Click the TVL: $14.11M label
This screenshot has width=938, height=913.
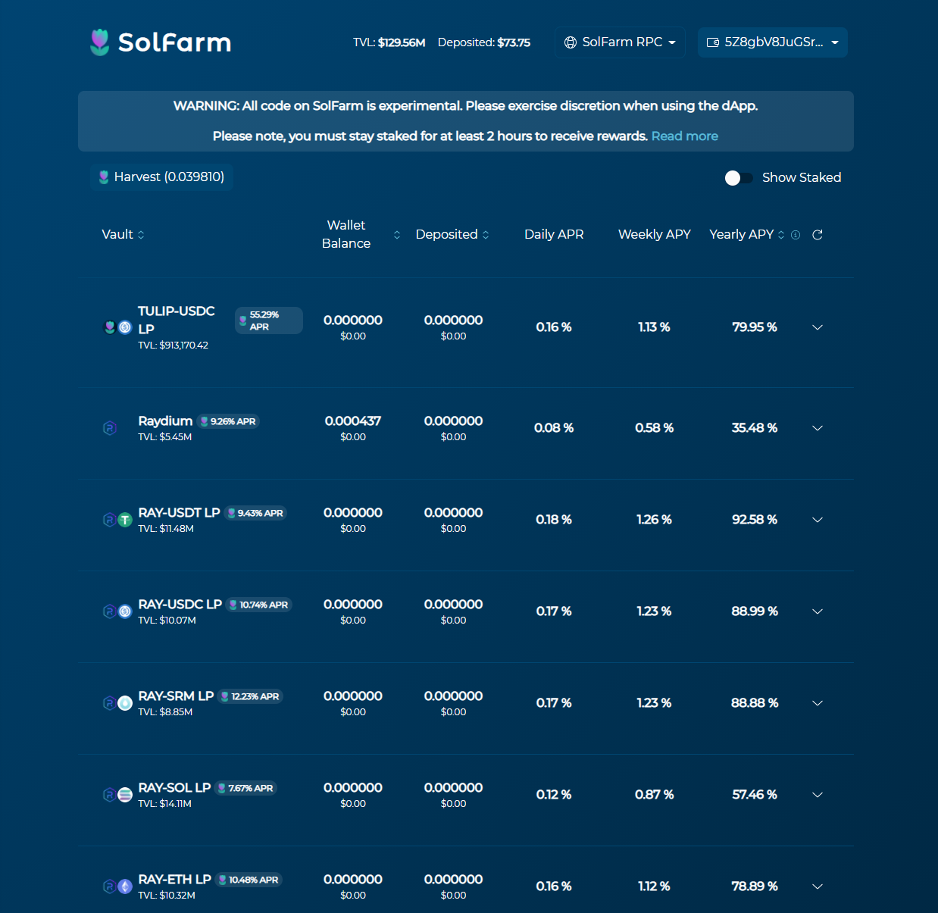click(164, 804)
